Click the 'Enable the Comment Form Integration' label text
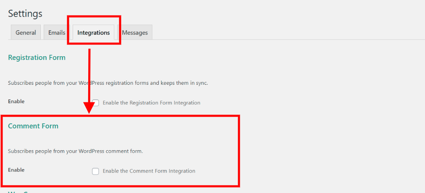This screenshot has height=193, width=425. tap(149, 171)
